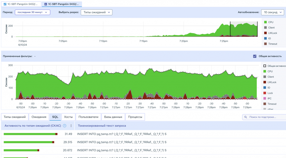Uncheck the Общая активность checkbox
Viewport: 286px width, 158px height.
click(255, 56)
